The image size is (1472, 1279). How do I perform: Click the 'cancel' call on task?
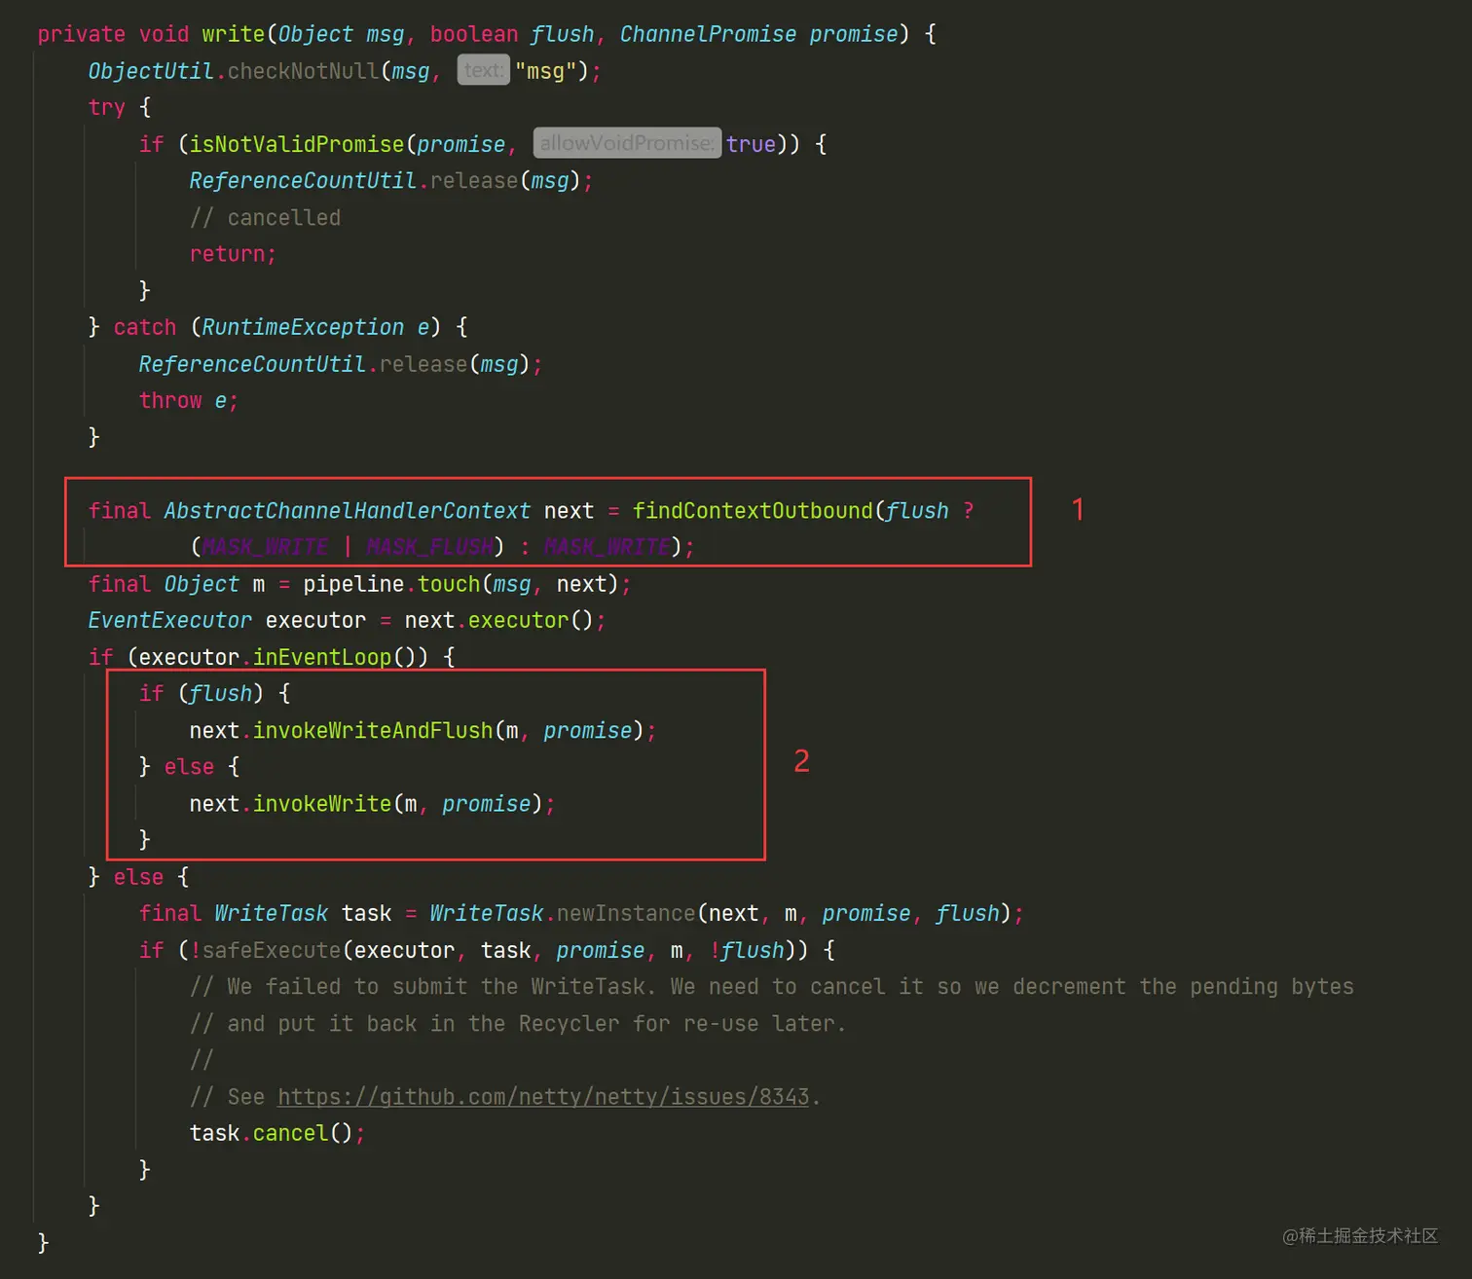point(291,1133)
